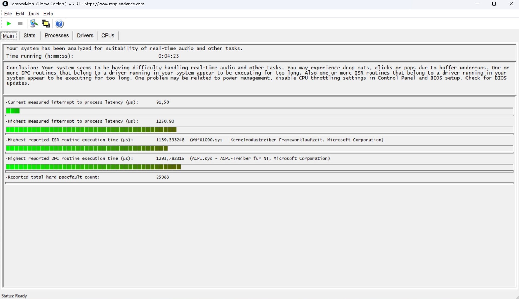
Task: Switch to the CPUs tab
Action: (x=108, y=36)
